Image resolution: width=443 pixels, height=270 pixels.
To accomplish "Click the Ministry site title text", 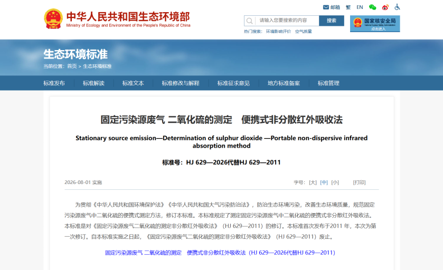I will [128, 19].
